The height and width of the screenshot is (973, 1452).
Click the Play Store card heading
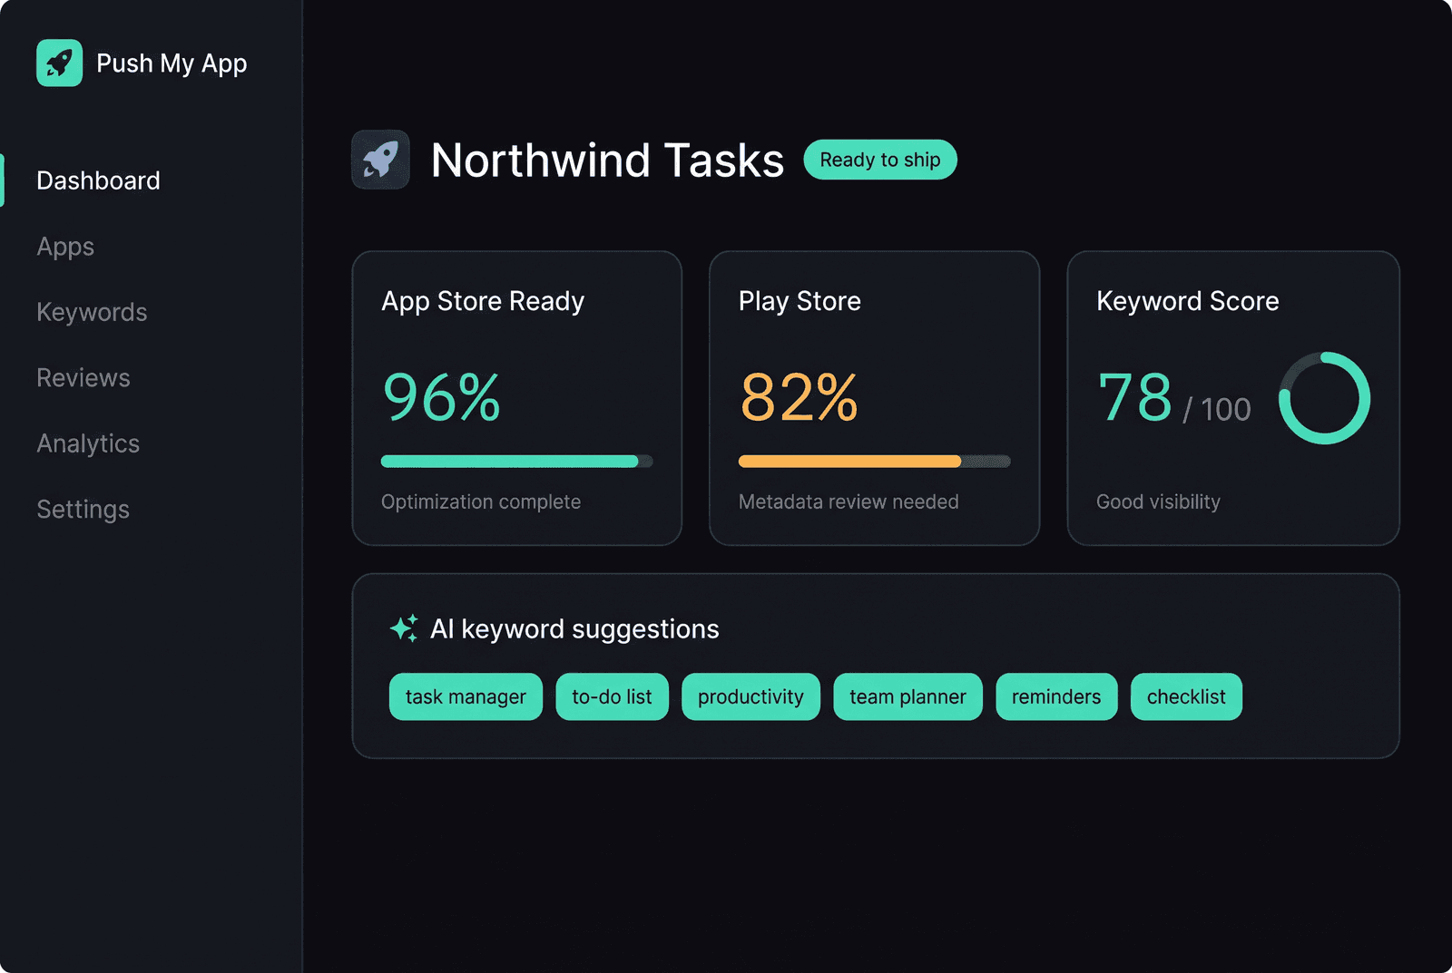coord(800,301)
